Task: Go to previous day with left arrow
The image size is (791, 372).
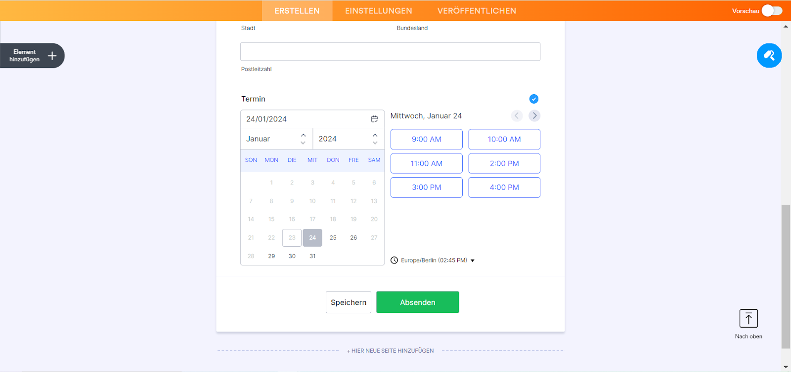Action: [517, 115]
